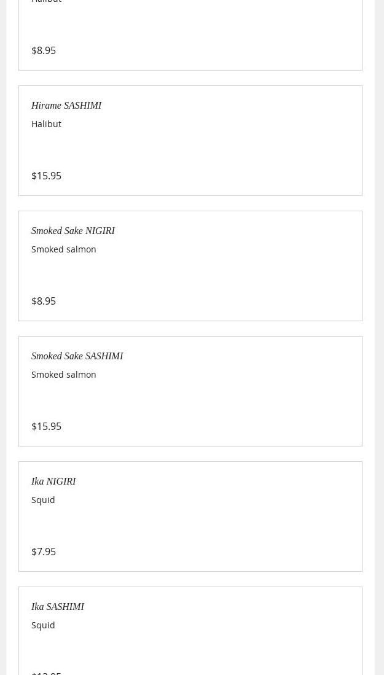Screen dimensions: 384x675
Task: Click the $8.95 price above Hirame SASHIMI
Action: pos(44,50)
